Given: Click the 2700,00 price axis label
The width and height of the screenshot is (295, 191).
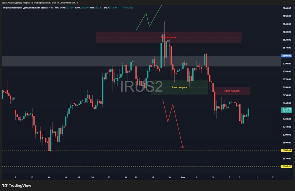Looking at the screenshot, I should click(286, 135).
